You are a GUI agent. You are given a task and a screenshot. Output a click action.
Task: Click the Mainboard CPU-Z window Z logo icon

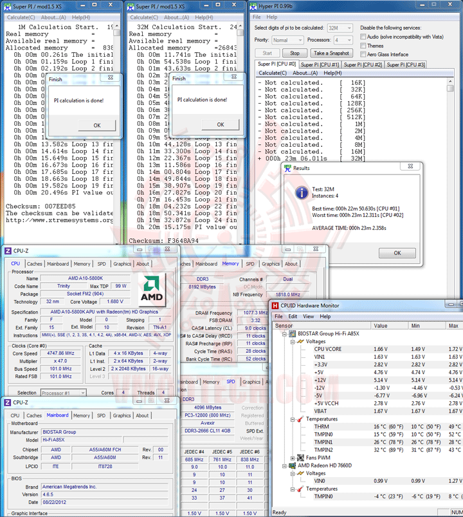pos(8,402)
